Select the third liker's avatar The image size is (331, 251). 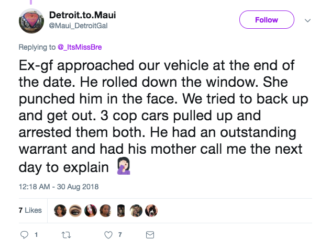click(91, 210)
